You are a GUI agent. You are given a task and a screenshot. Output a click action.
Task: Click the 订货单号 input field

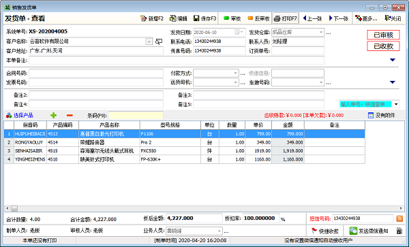(298, 51)
